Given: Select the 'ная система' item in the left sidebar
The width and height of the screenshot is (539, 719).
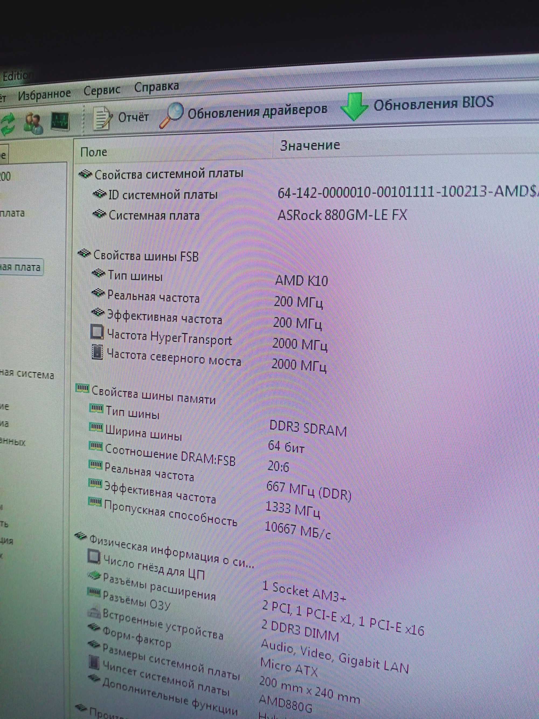Looking at the screenshot, I should coord(27,374).
